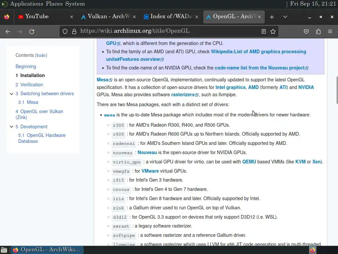Go to 5 Development section

click(31, 127)
